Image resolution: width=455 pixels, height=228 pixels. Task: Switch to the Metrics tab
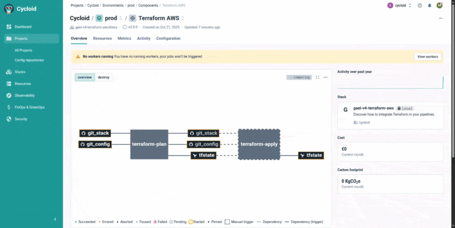124,39
